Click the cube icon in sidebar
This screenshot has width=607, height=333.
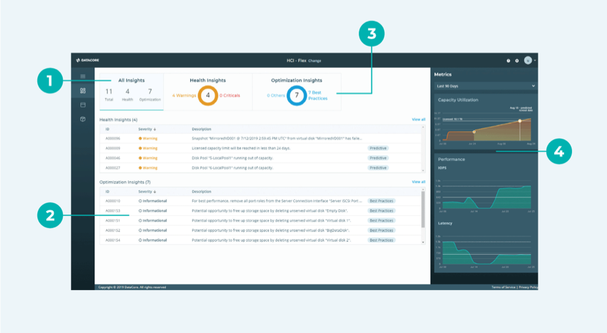coord(83,119)
